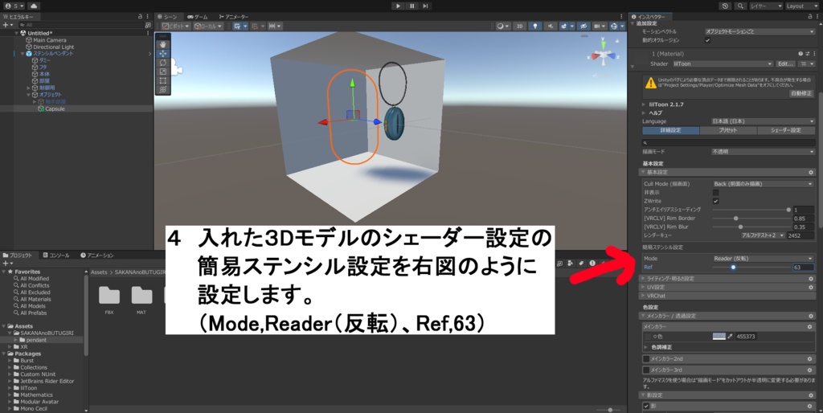Open scene camera settings icon
This screenshot has height=413, width=823.
click(x=599, y=27)
